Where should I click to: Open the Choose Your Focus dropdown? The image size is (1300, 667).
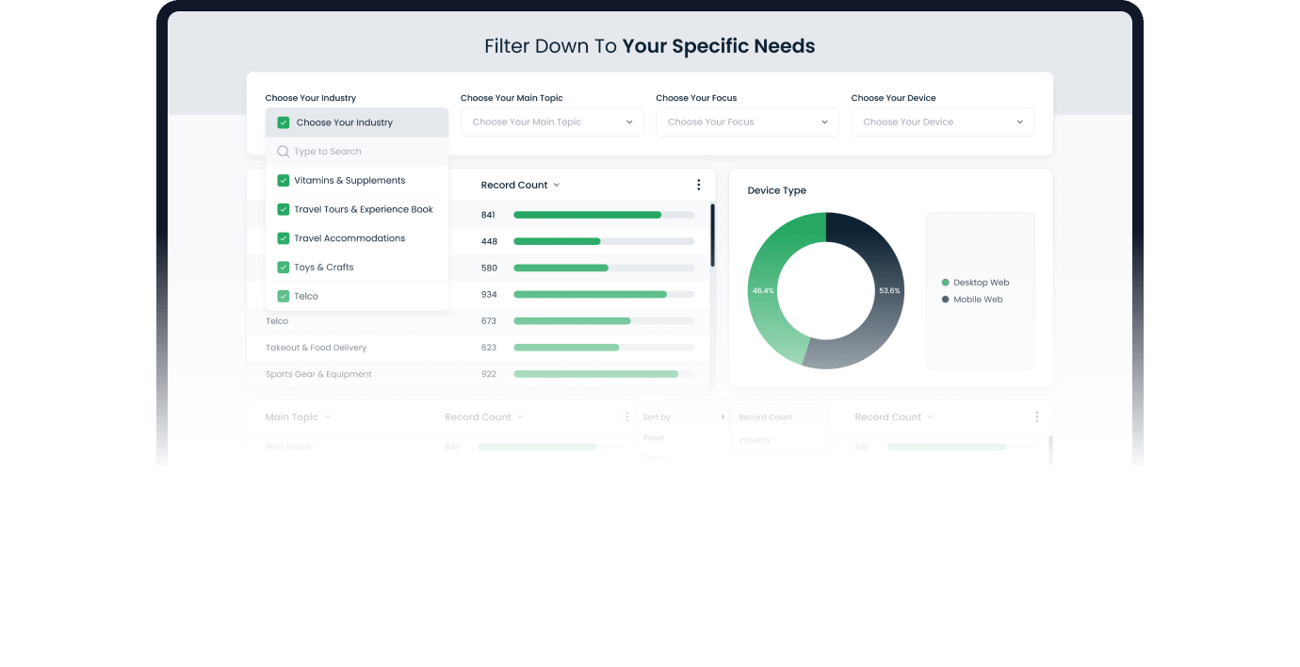click(747, 122)
